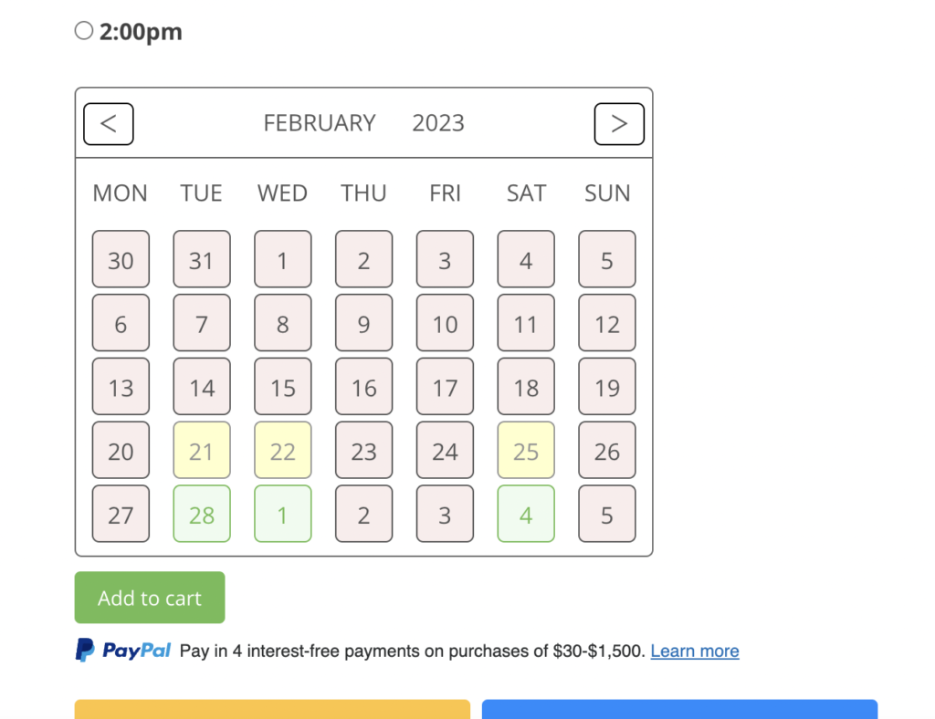Image resolution: width=935 pixels, height=719 pixels.
Task: Click the PayPal logo
Action: [124, 651]
